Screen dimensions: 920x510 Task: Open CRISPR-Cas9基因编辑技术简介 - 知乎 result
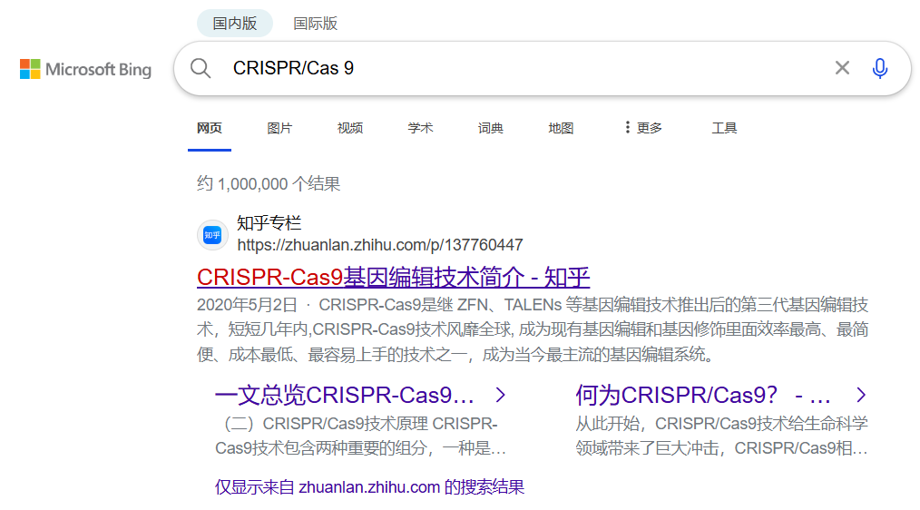point(393,277)
